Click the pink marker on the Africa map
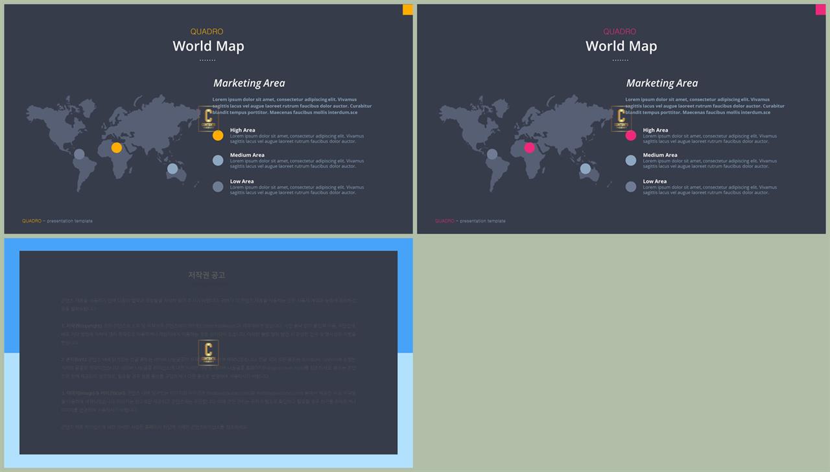 [x=530, y=148]
